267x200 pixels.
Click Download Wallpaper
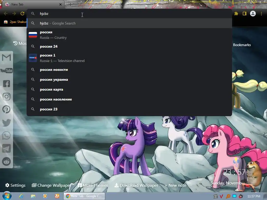coord(136,185)
